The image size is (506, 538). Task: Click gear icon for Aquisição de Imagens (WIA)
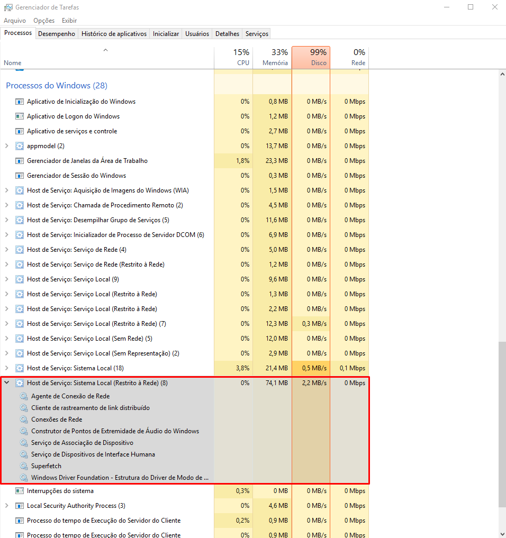point(20,190)
